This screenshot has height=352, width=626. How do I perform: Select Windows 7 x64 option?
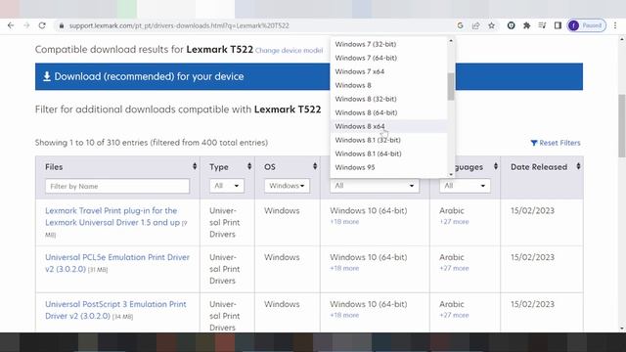388,71
